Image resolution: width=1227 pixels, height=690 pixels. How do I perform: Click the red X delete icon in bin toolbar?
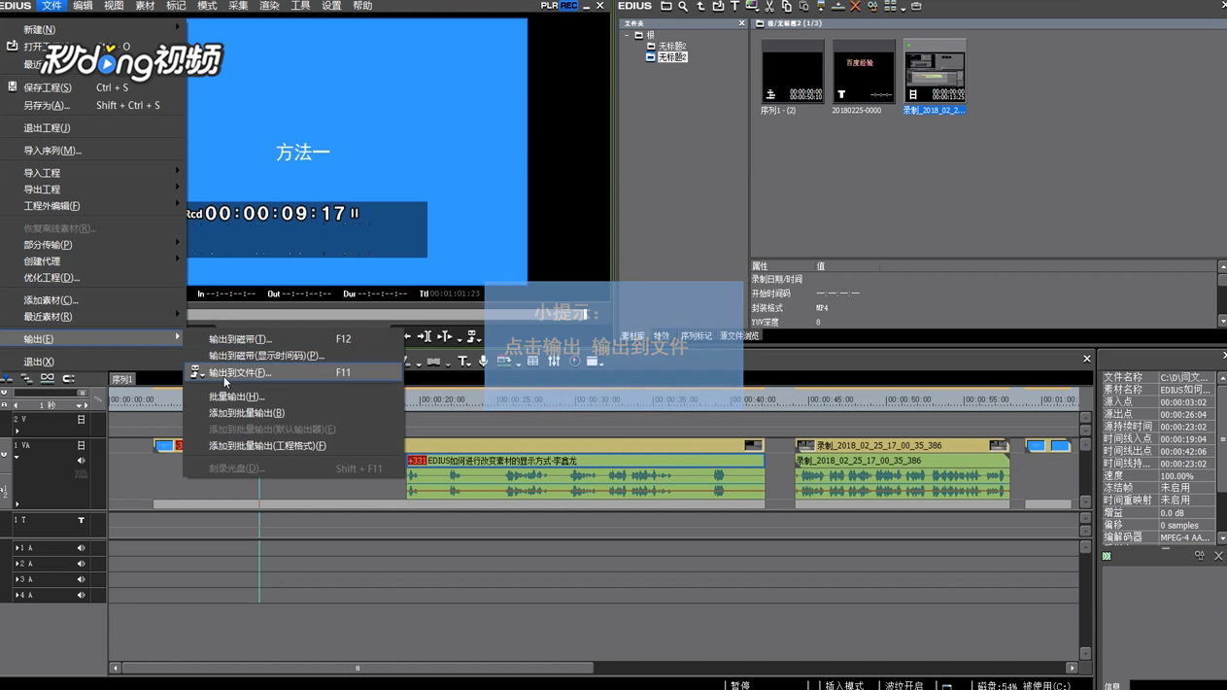coord(855,6)
